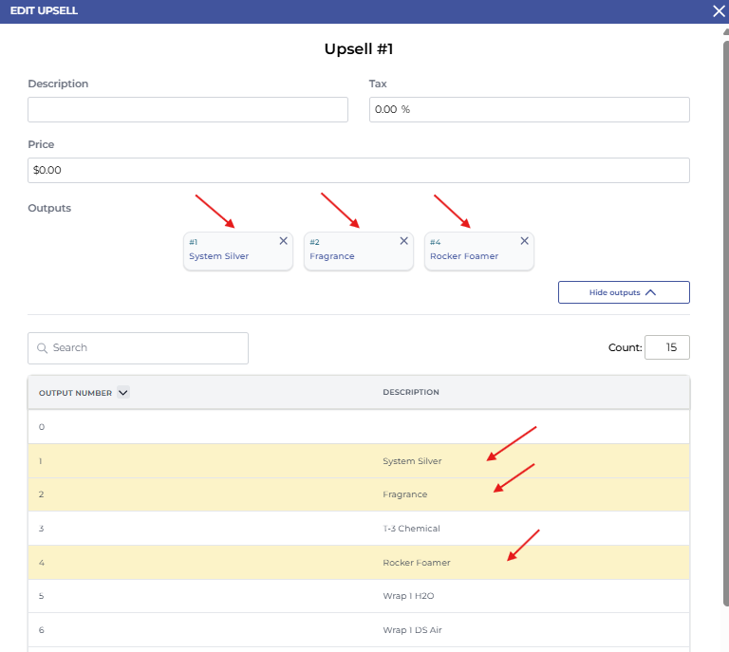Click the Description input field
This screenshot has width=729, height=652.
188,110
